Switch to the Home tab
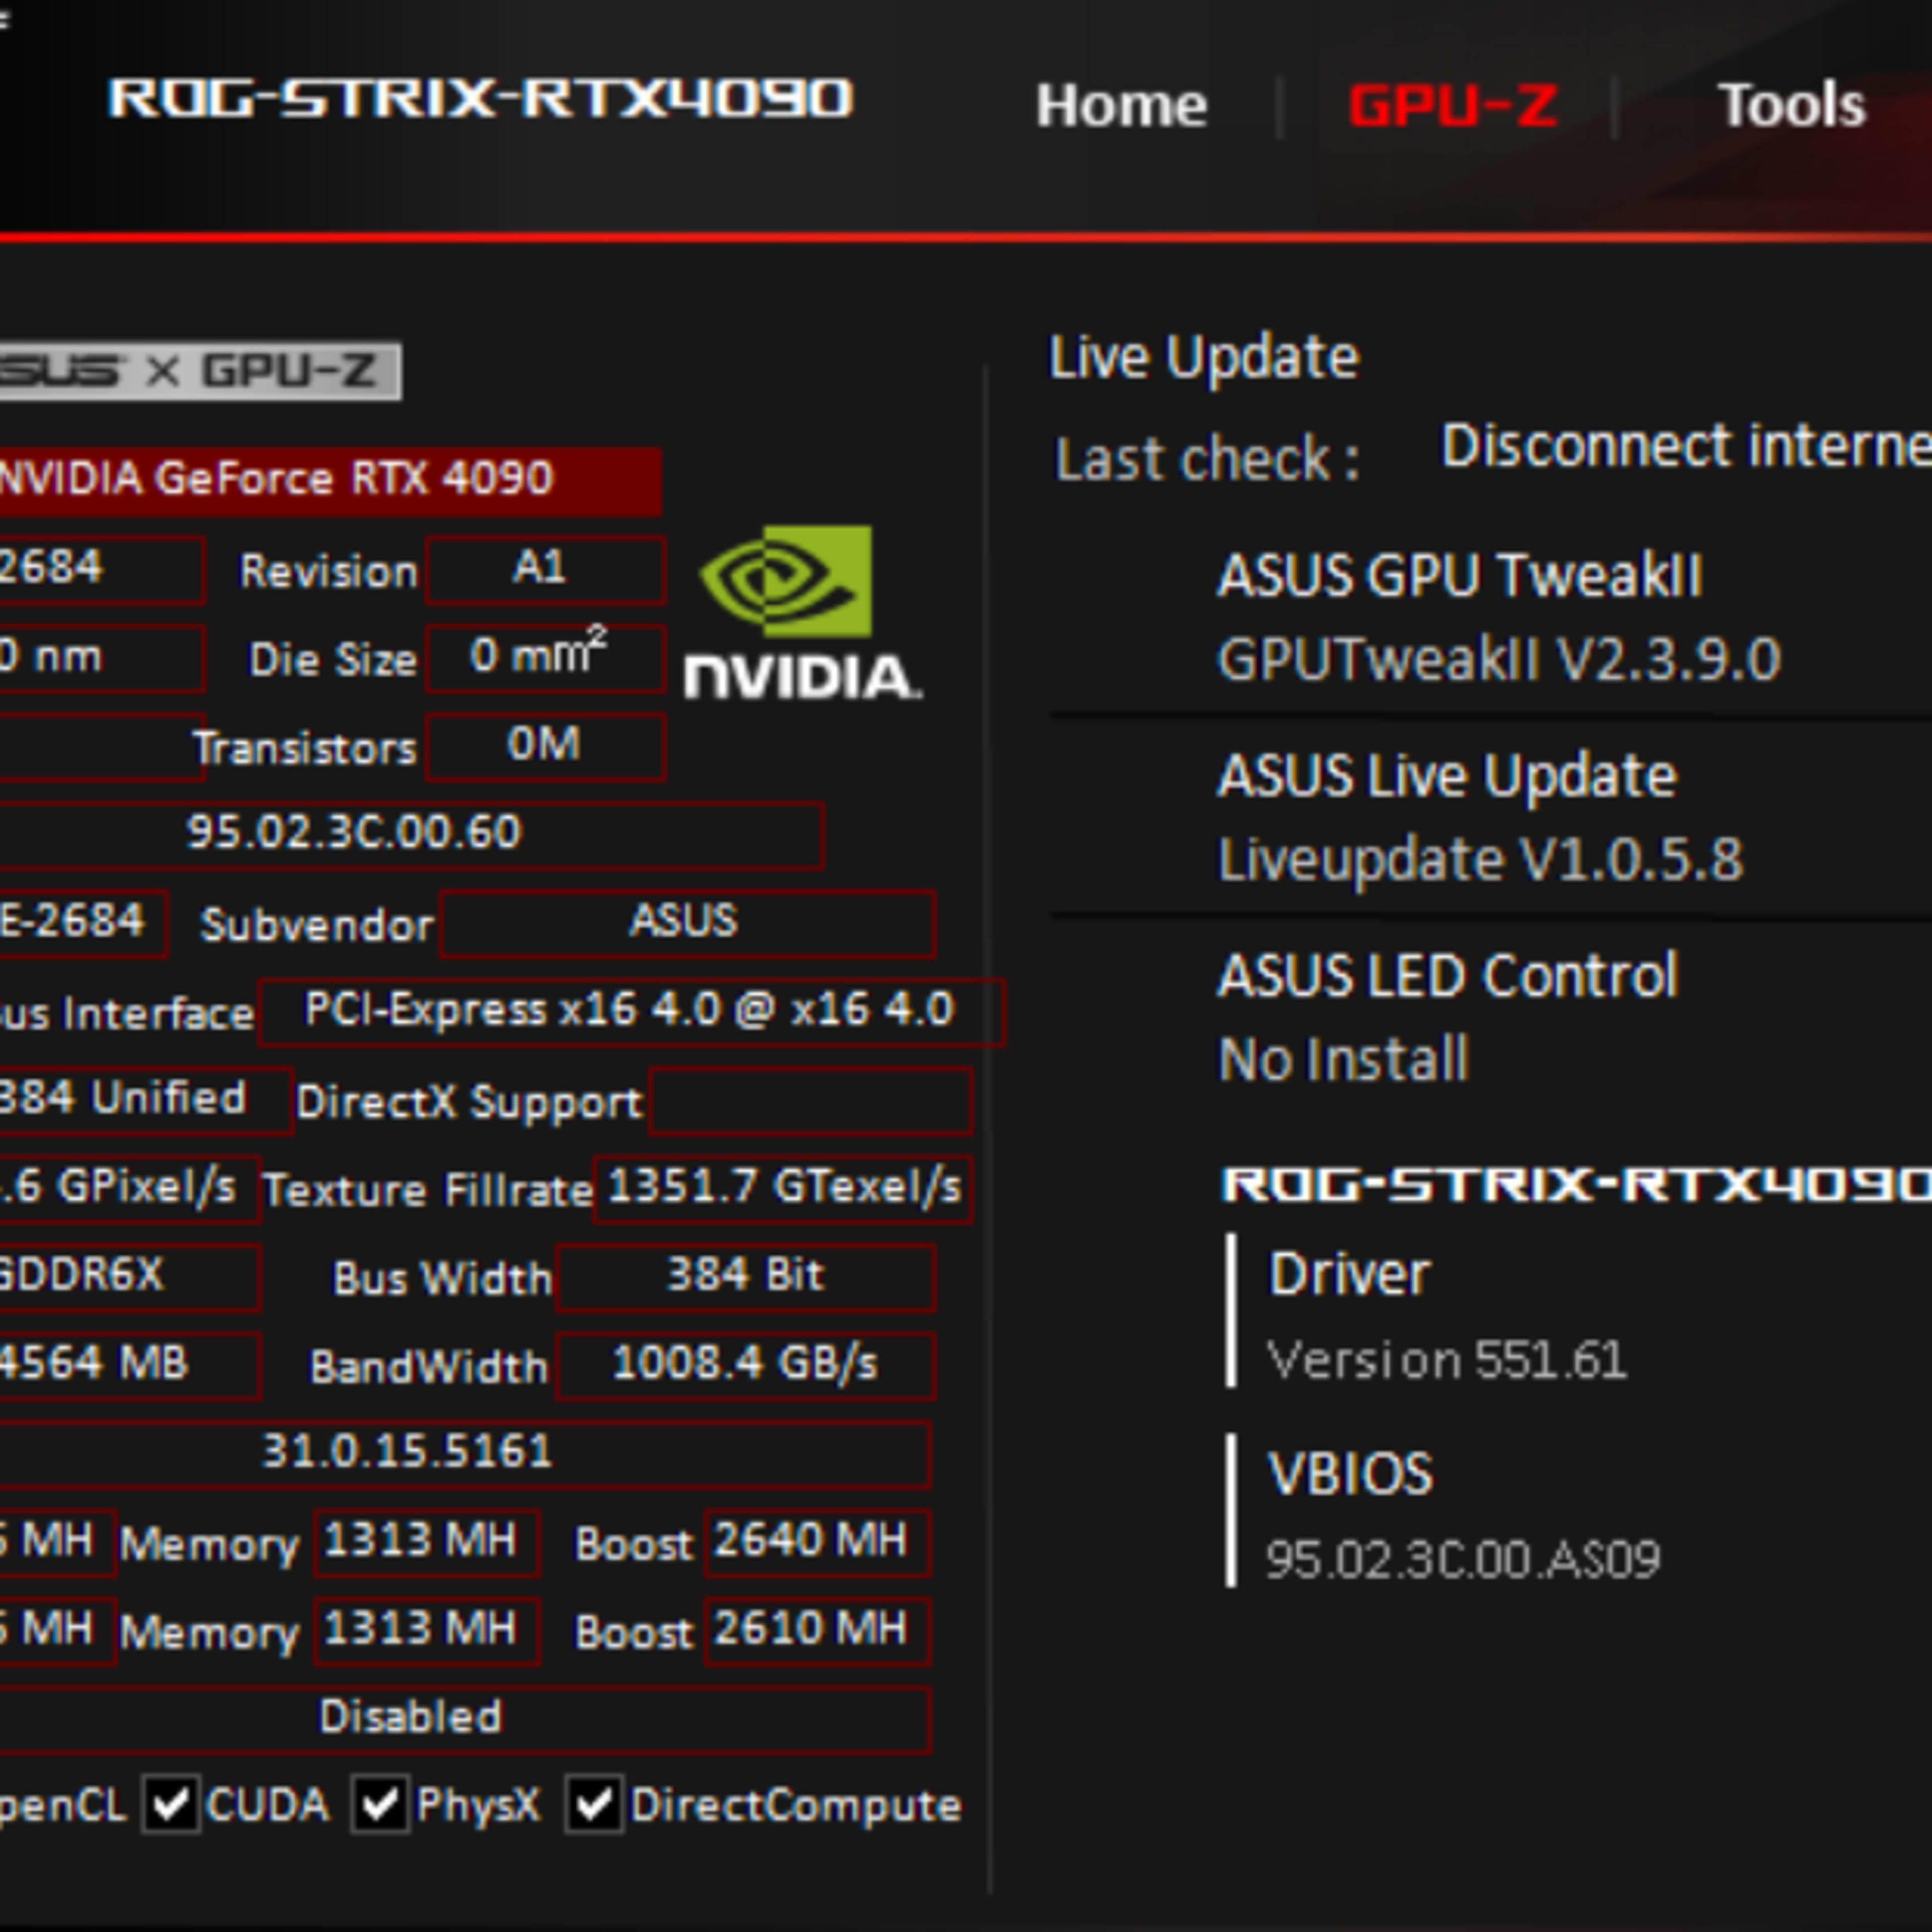Image resolution: width=1932 pixels, height=1932 pixels. pos(1121,105)
